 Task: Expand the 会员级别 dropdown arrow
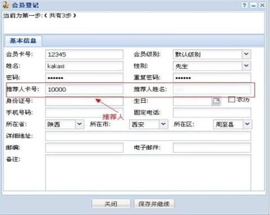click(246, 54)
